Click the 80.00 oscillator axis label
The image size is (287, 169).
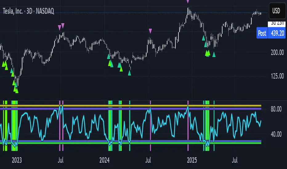[276, 109]
